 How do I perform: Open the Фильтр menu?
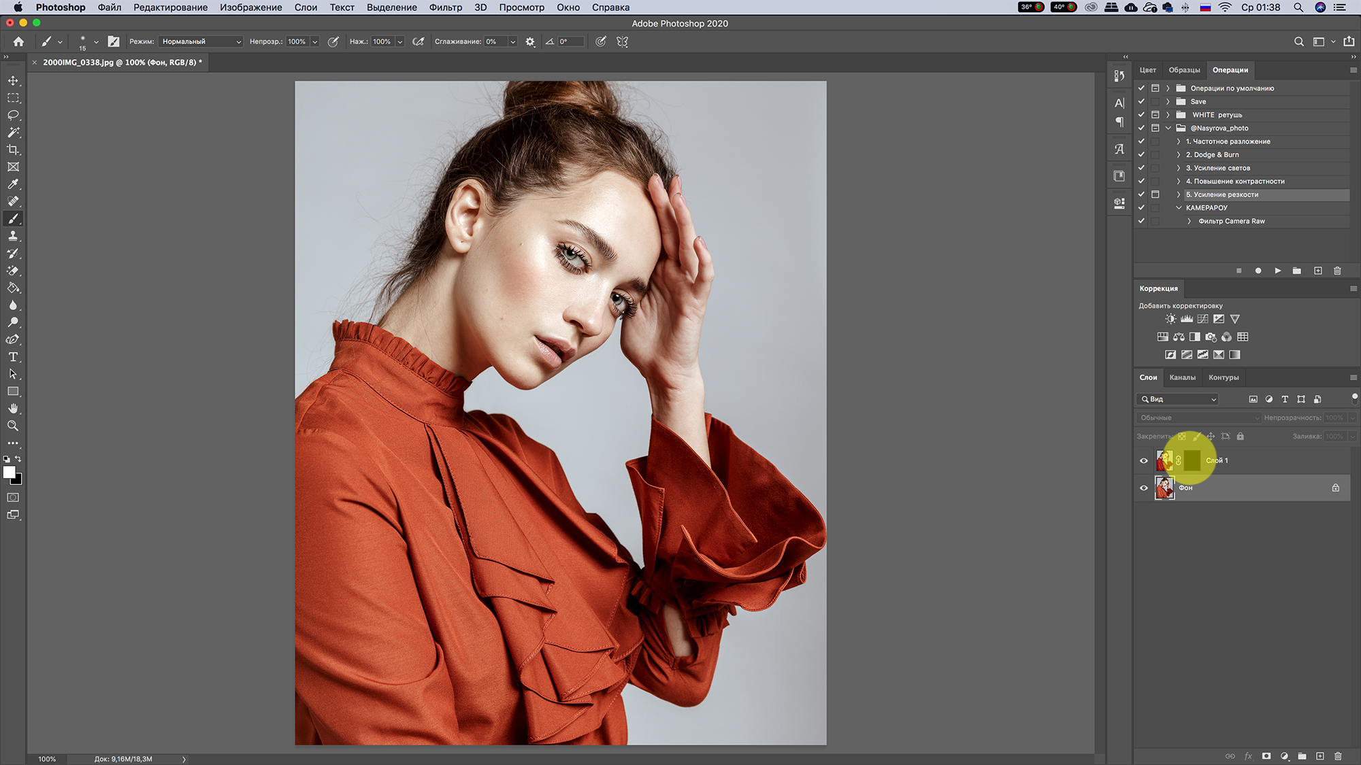click(445, 7)
